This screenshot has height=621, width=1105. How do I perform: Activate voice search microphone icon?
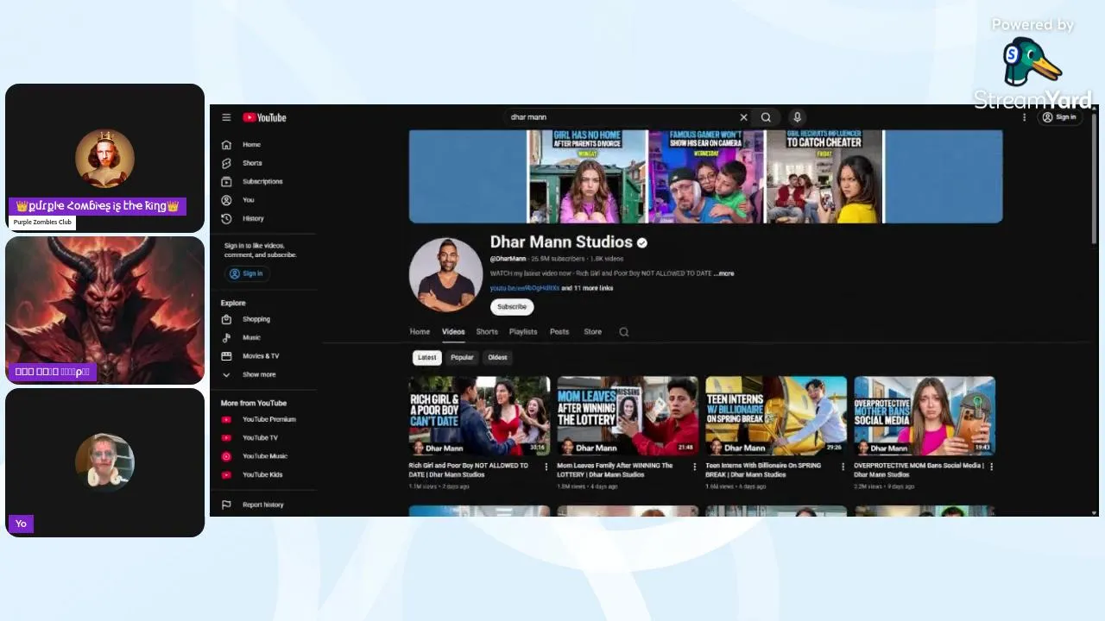click(797, 117)
